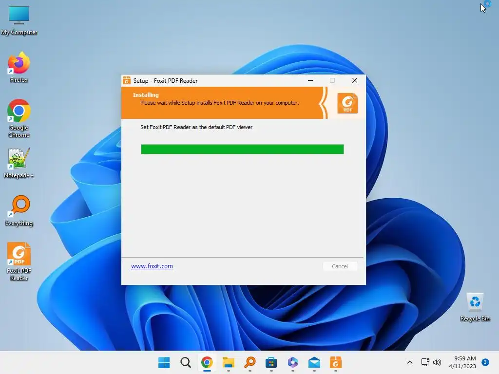Open Mail app from the taskbar

(x=314, y=362)
